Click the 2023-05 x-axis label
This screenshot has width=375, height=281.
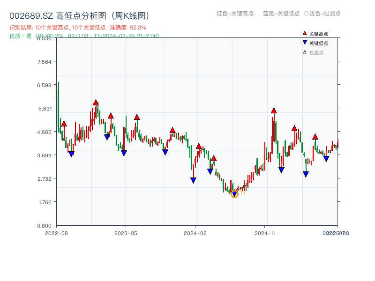pos(126,233)
